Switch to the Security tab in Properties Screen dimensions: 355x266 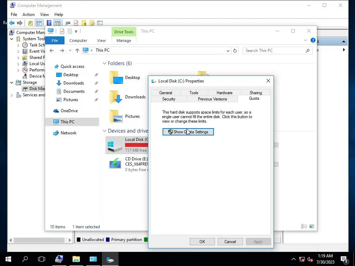(169, 99)
